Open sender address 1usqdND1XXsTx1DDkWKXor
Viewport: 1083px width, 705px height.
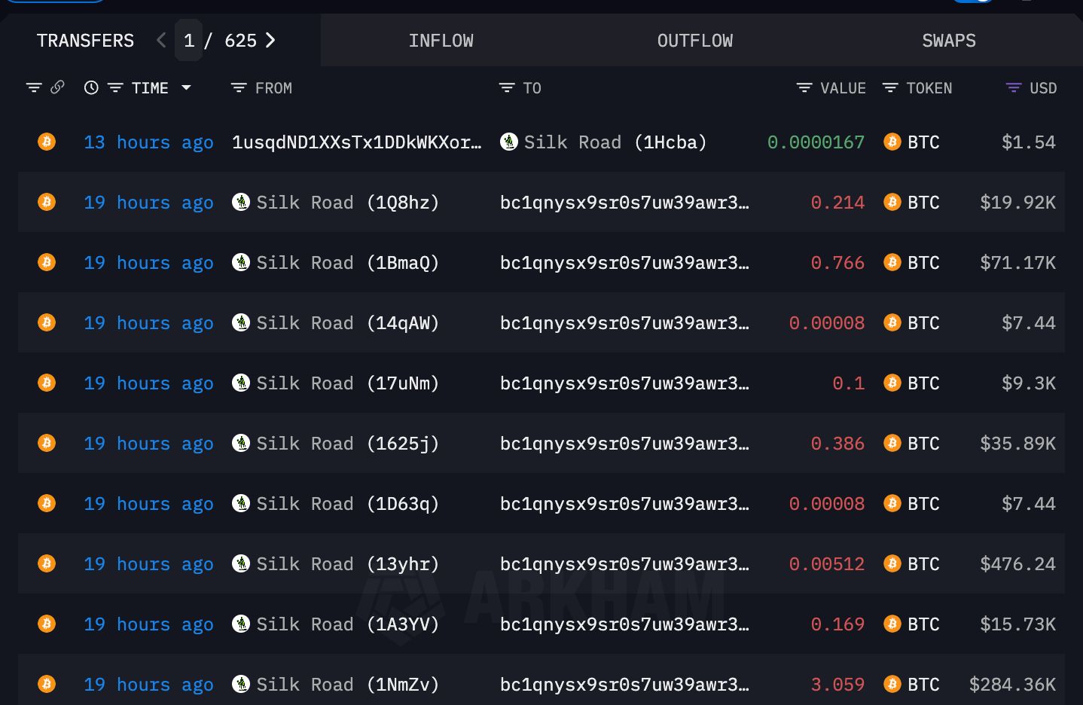pos(356,142)
